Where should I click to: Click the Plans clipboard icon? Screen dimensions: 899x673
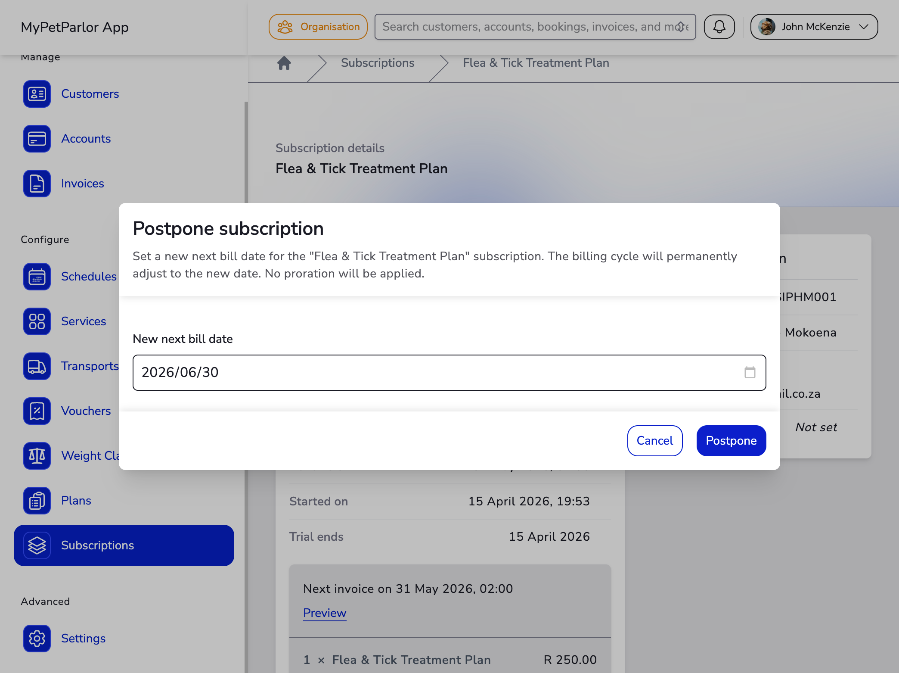(x=37, y=501)
